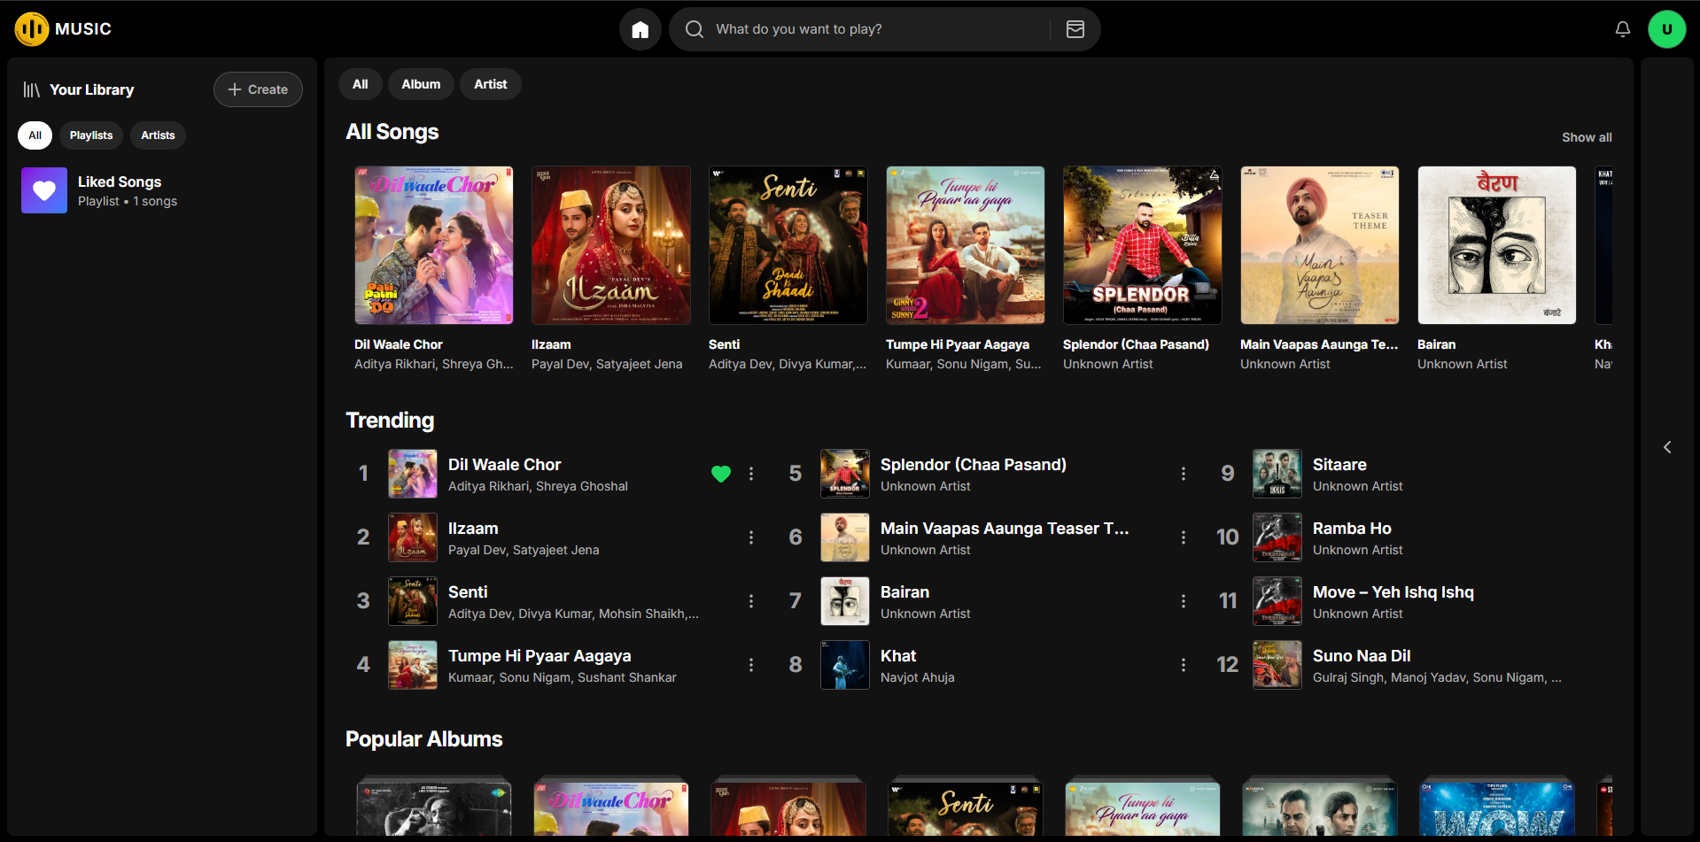Image resolution: width=1700 pixels, height=842 pixels.
Task: Click the Create button
Action: click(x=258, y=89)
